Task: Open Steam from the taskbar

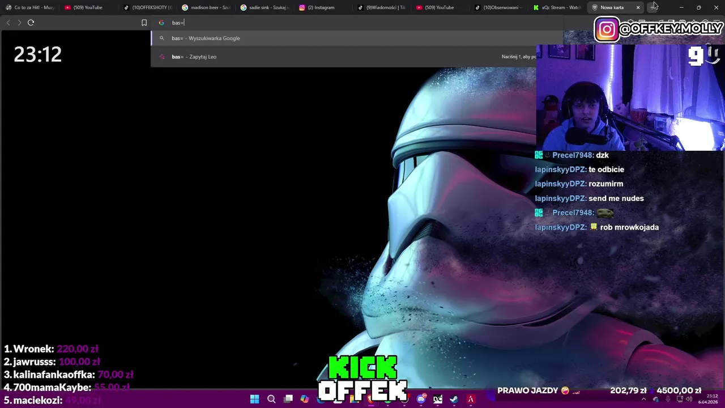Action: point(454,399)
